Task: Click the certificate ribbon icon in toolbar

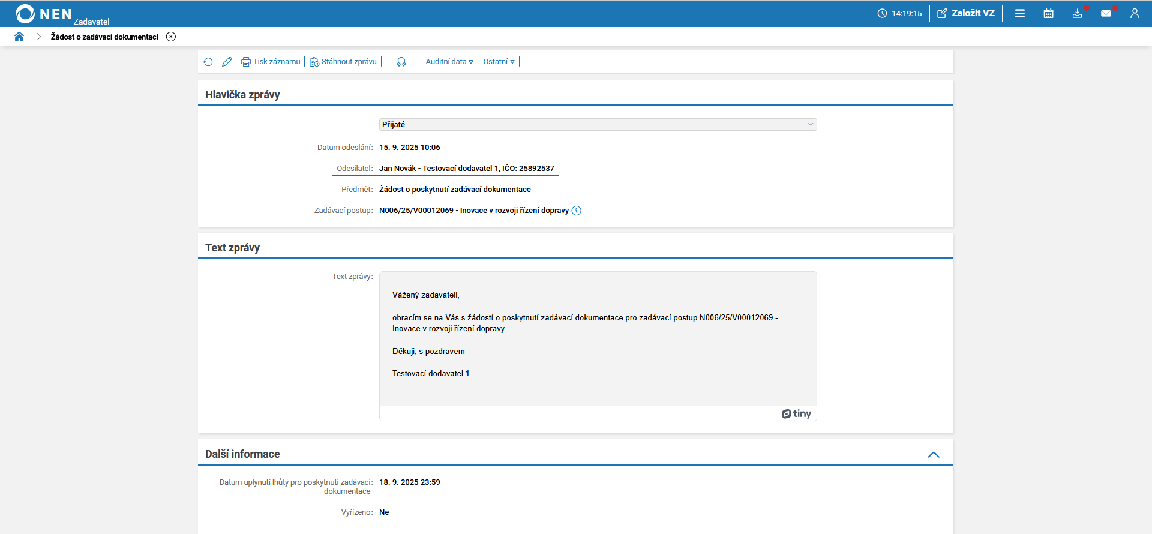Action: click(x=401, y=62)
